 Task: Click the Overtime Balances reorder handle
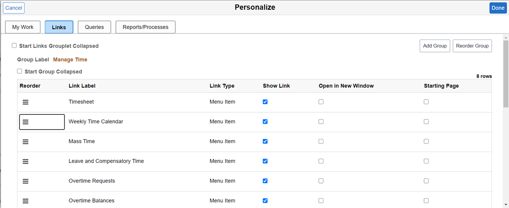point(25,201)
